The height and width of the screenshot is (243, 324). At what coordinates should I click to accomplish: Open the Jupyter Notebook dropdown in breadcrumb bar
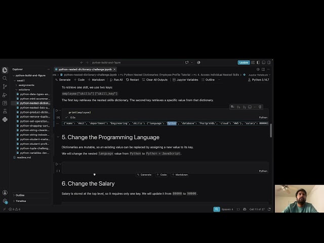pos(259,75)
